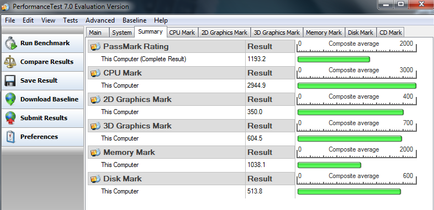Image resolution: width=434 pixels, height=210 pixels.
Task: Switch to the System tab
Action: tap(122, 33)
